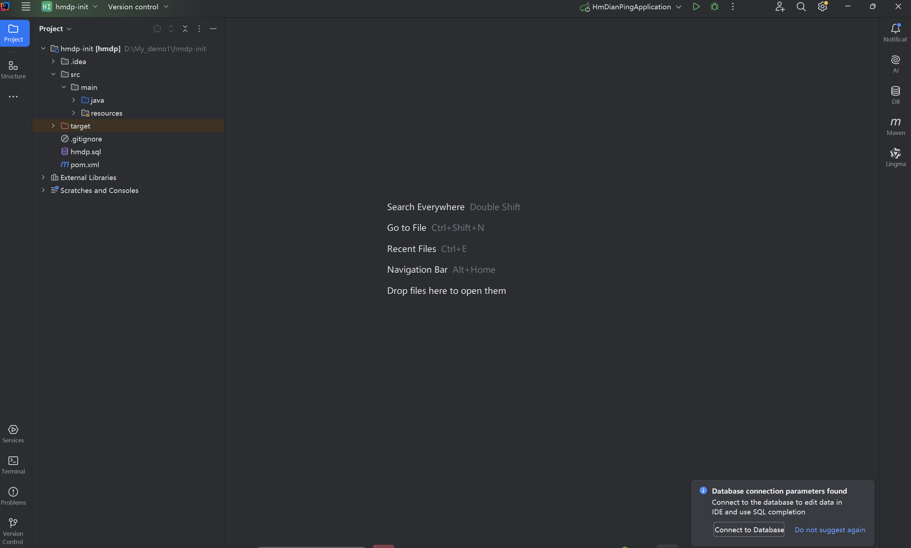Click the Select Opened File crosshair icon
Image resolution: width=911 pixels, height=548 pixels.
[157, 29]
